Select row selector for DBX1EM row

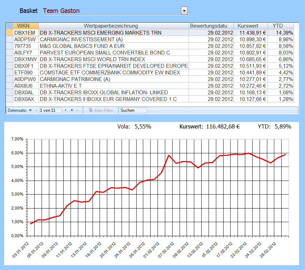[9, 32]
